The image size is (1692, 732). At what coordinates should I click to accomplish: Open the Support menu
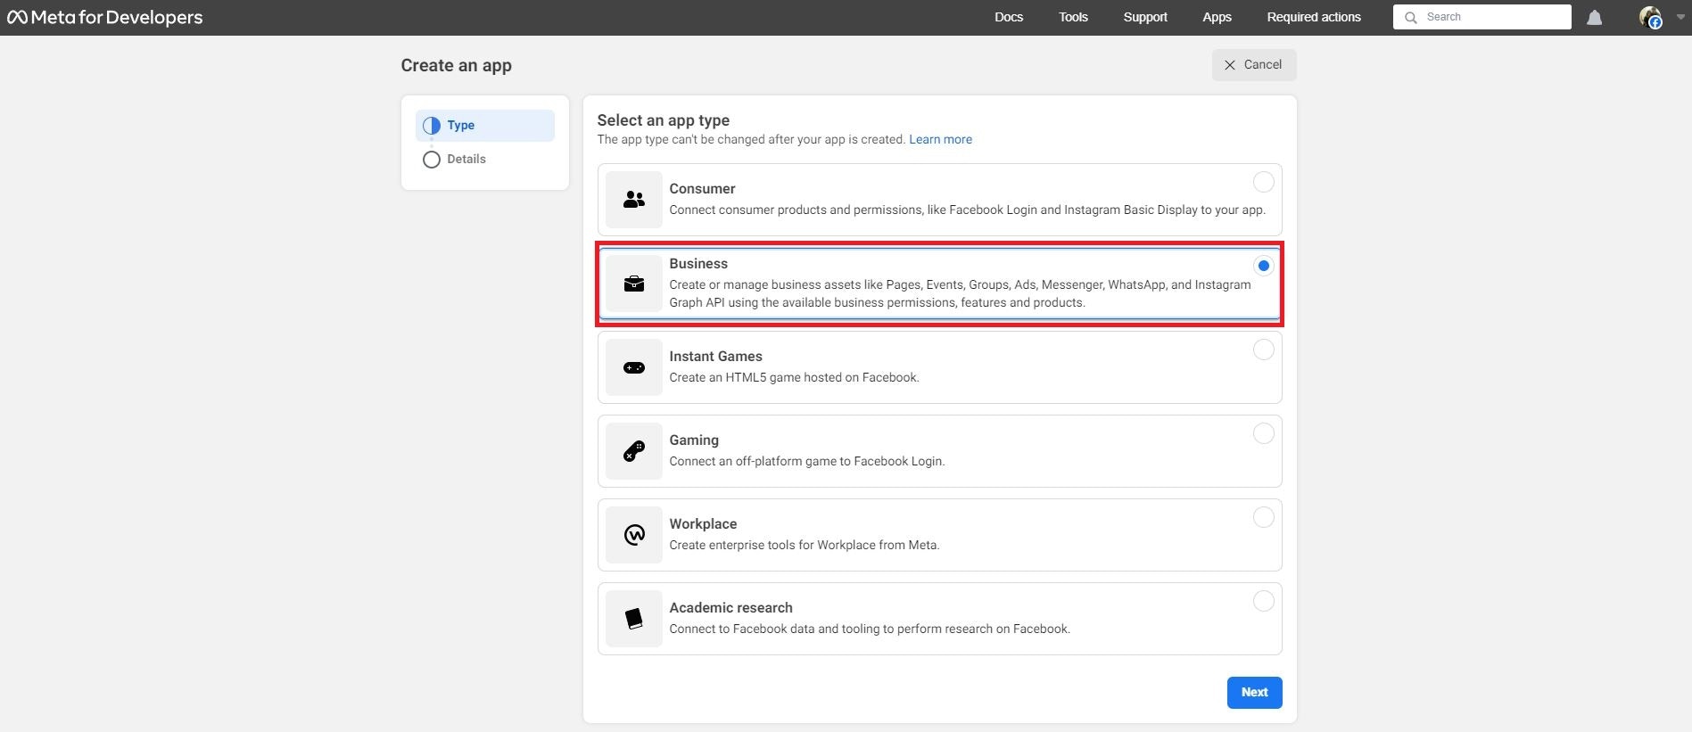[x=1145, y=17]
